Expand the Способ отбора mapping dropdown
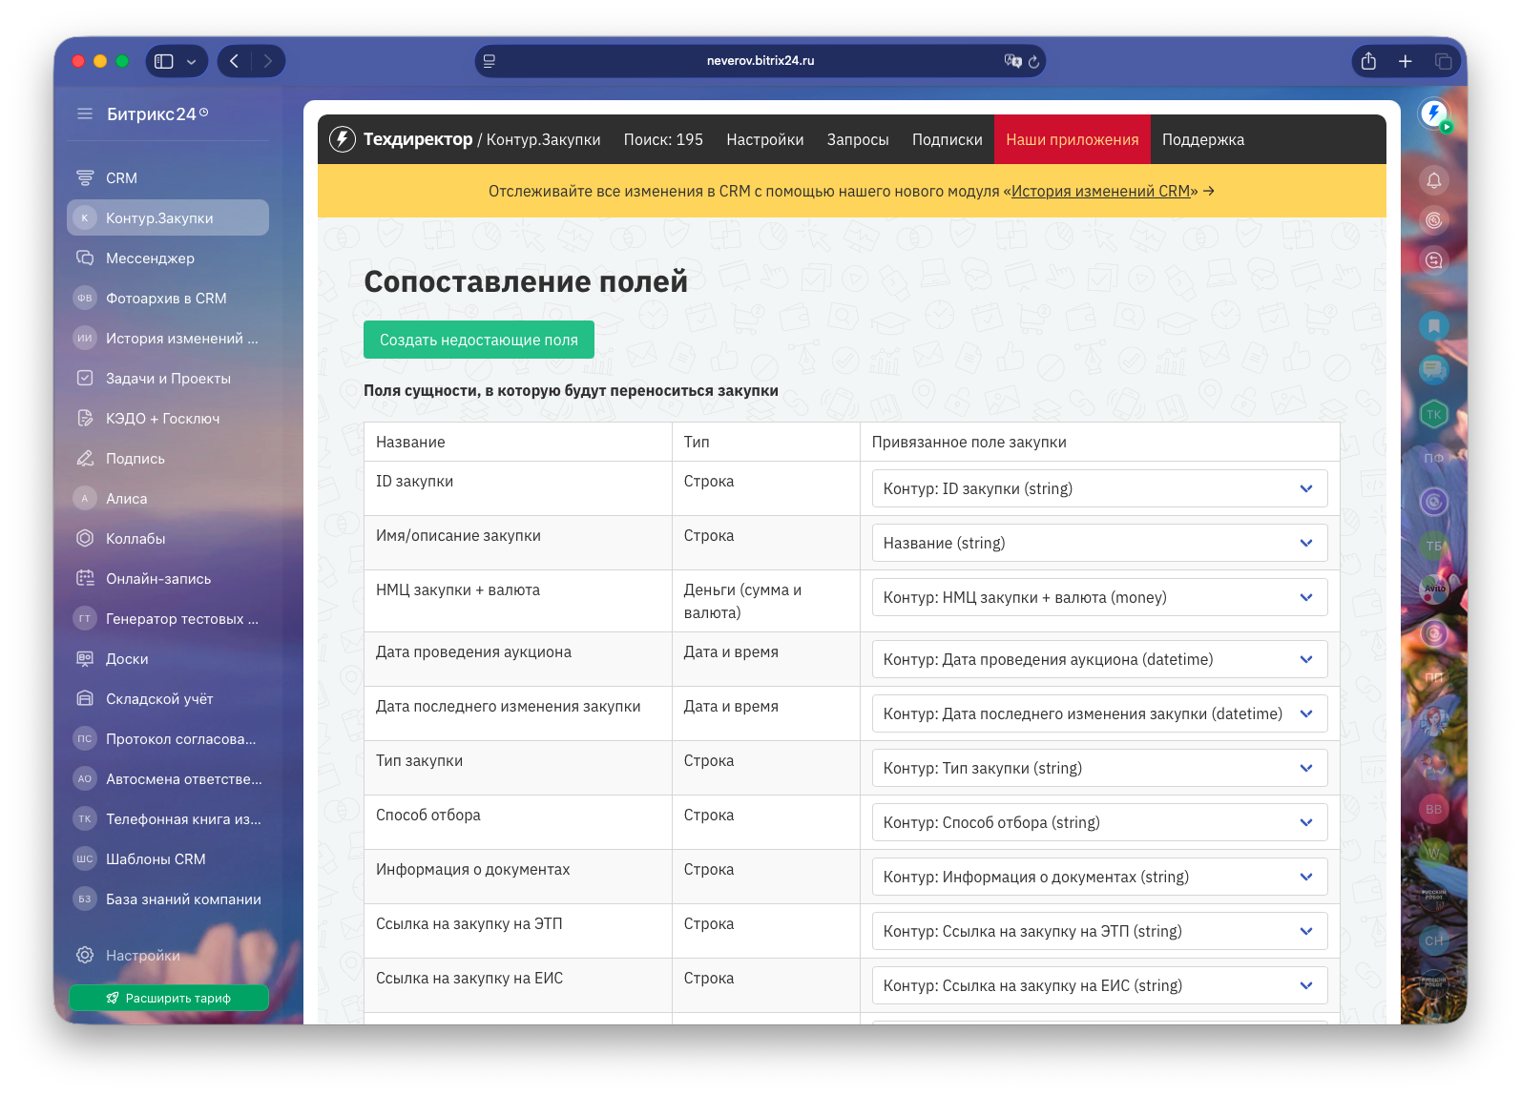This screenshot has height=1095, width=1521. coord(1099,822)
